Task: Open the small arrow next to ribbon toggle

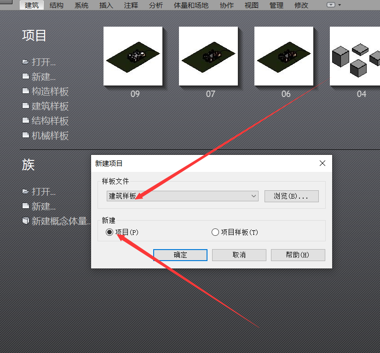Action: tap(340, 5)
